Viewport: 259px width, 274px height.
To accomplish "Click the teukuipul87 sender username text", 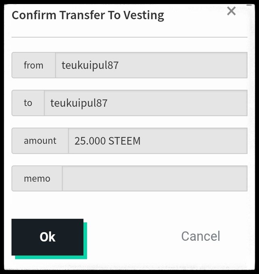I will [x=90, y=65].
